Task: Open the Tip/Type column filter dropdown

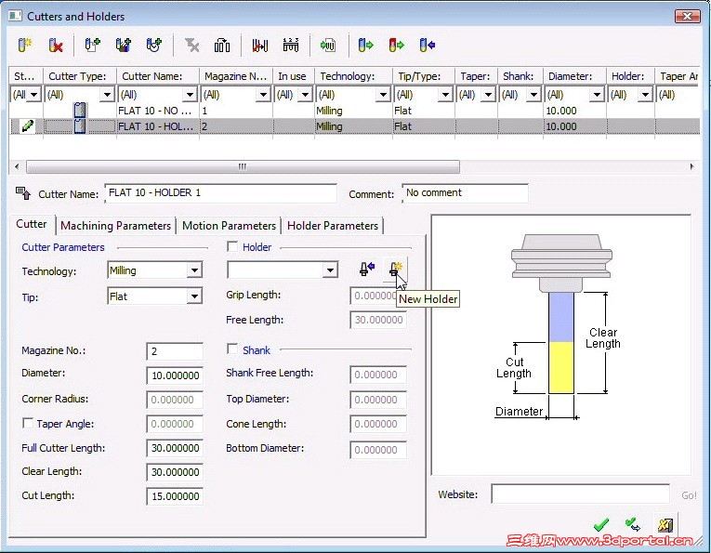Action: click(445, 94)
